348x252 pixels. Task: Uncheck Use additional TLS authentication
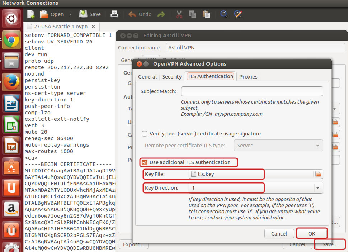145,162
